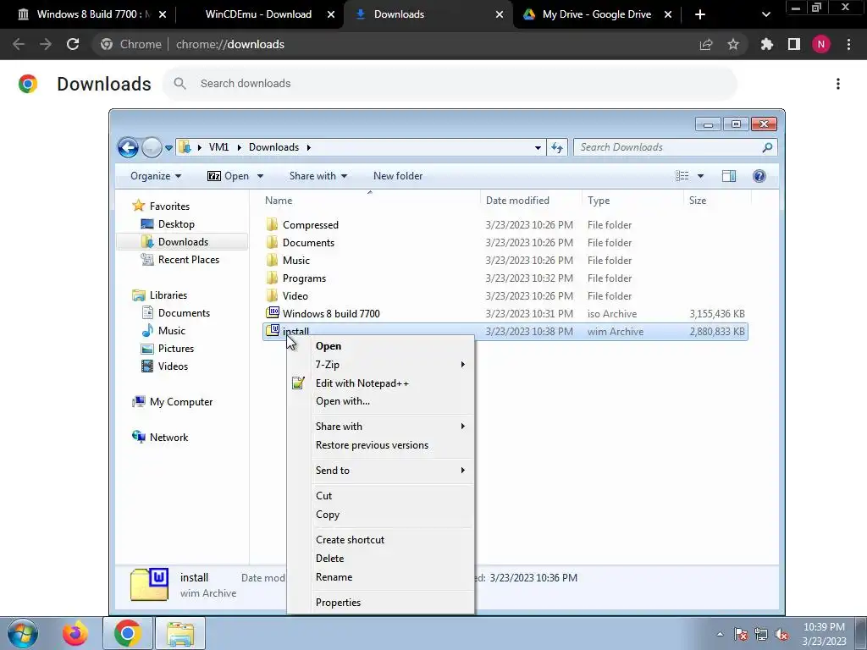Open Pictures library in the sidebar

[176, 348]
